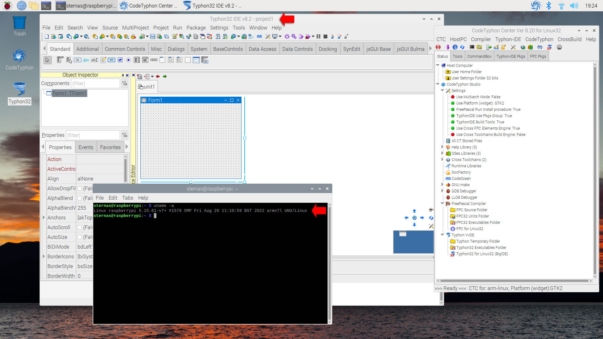The height and width of the screenshot is (339, 603).
Task: Click the Bluetooth icon in system tray
Action: pyautogui.click(x=548, y=6)
